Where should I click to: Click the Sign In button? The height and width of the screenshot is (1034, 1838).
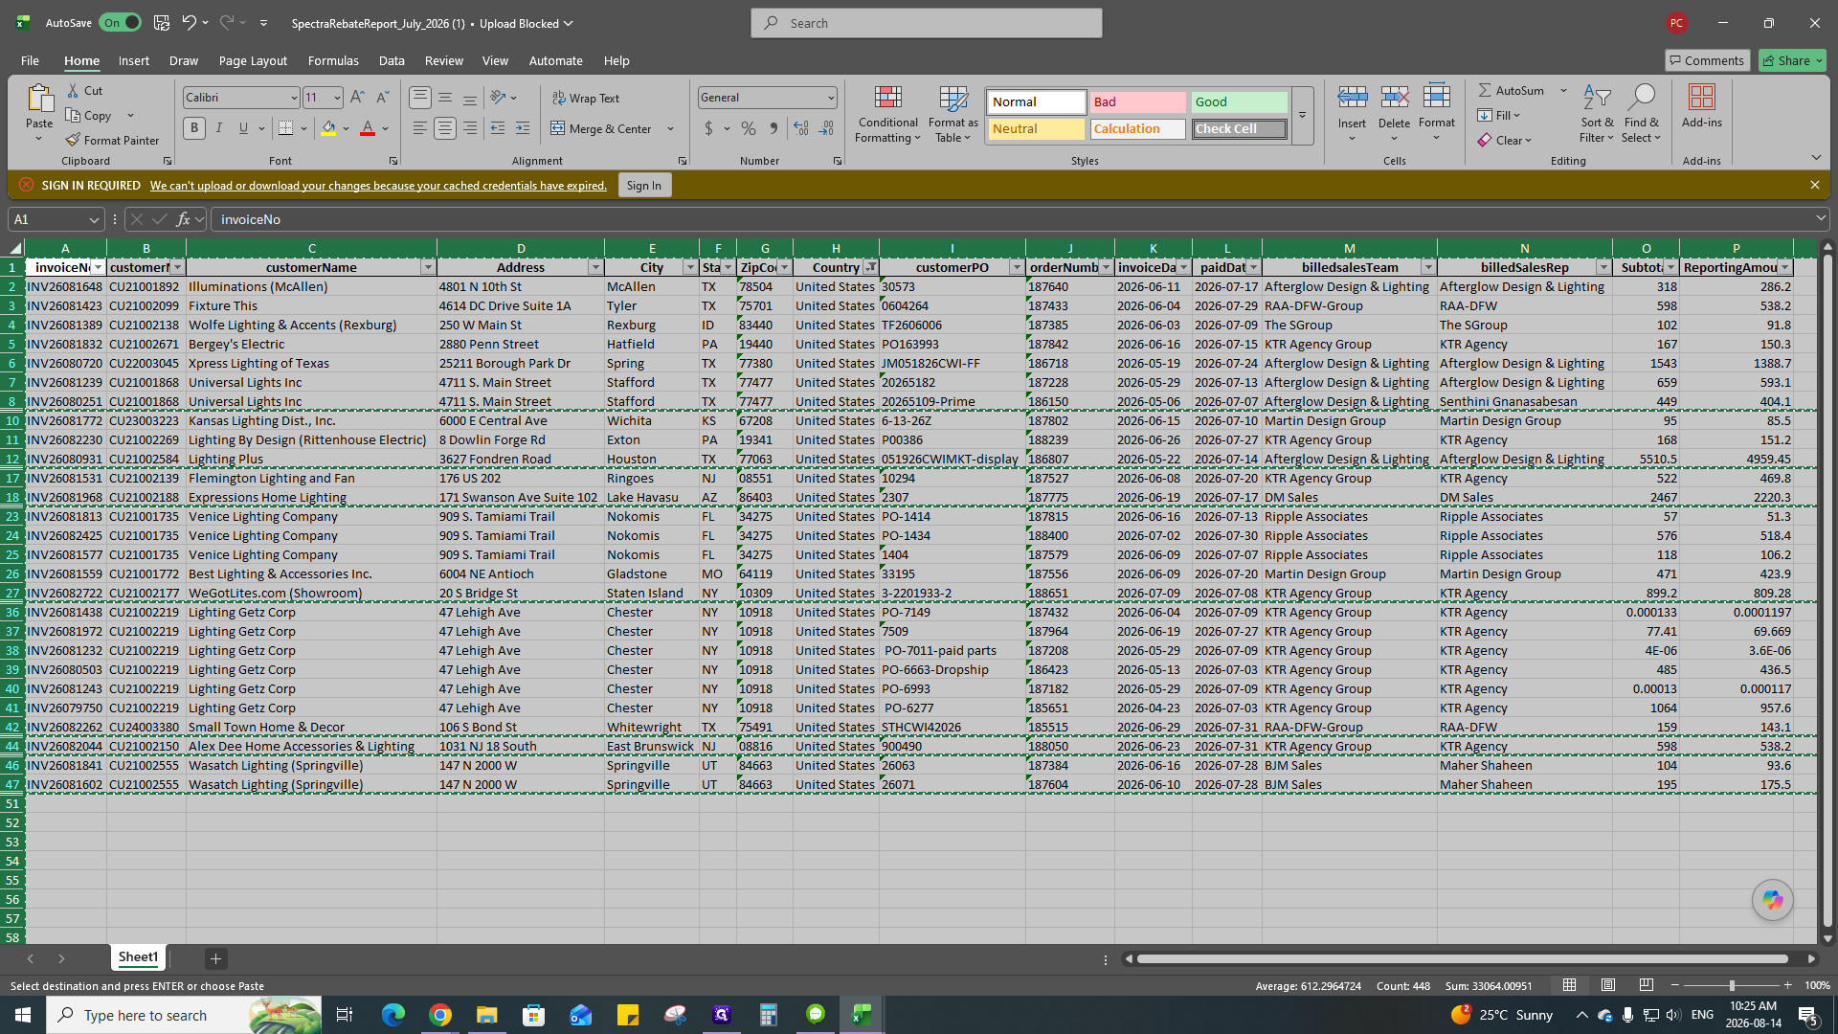click(x=643, y=186)
